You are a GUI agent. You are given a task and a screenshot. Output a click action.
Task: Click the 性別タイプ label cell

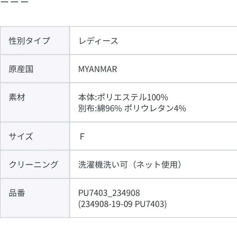point(35,41)
